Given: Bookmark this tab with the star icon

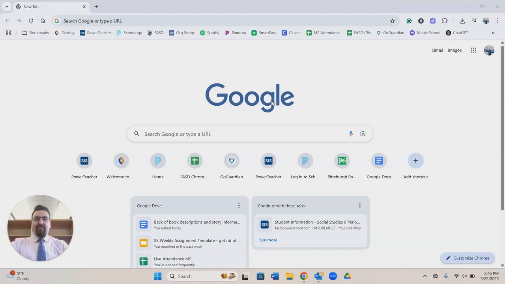Looking at the screenshot, I should pos(392,21).
